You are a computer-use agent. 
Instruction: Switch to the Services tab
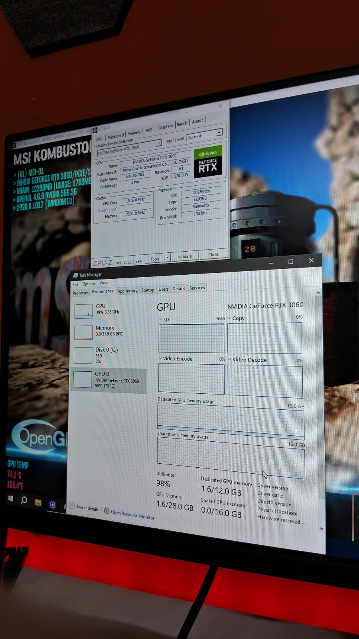197,288
